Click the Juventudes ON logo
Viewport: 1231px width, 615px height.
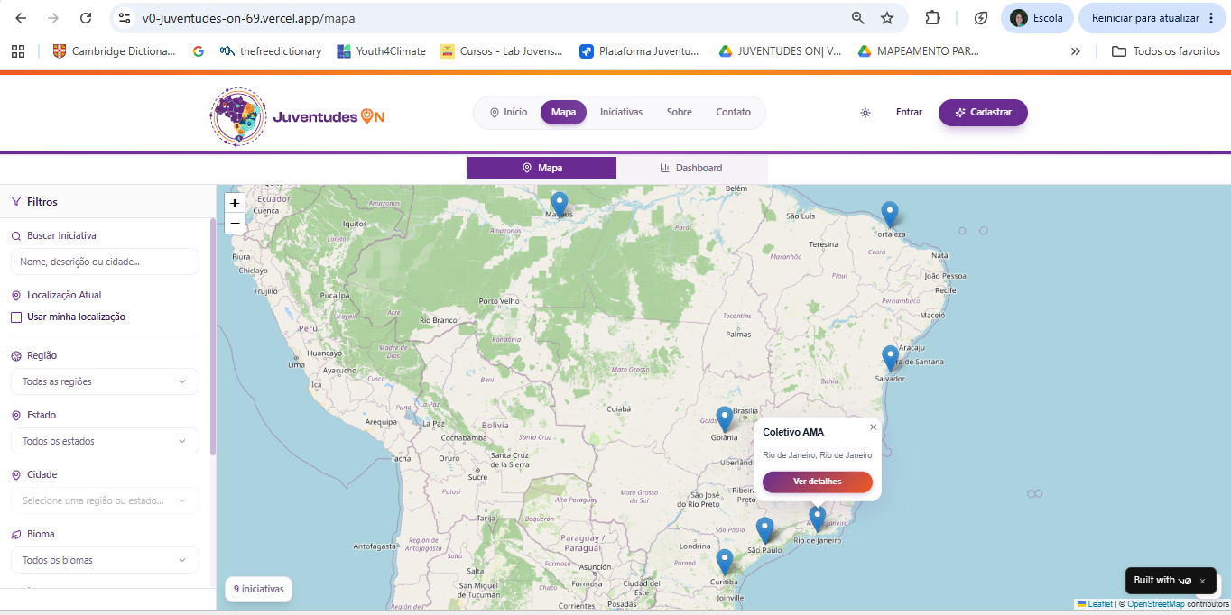pos(298,115)
